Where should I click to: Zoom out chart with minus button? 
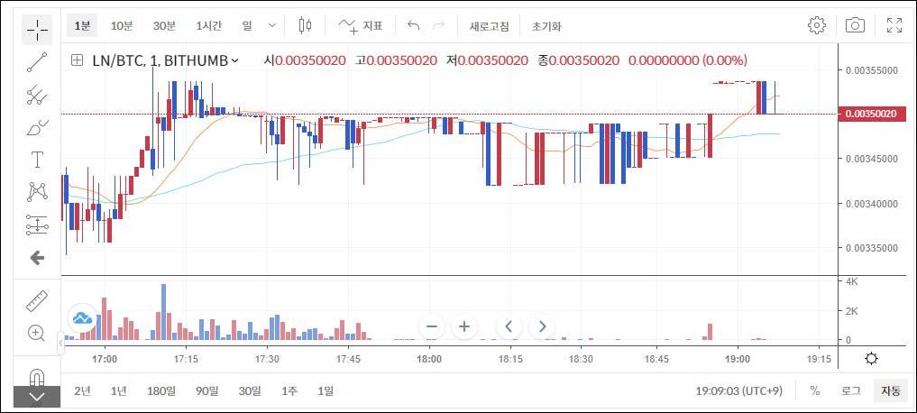coord(432,326)
